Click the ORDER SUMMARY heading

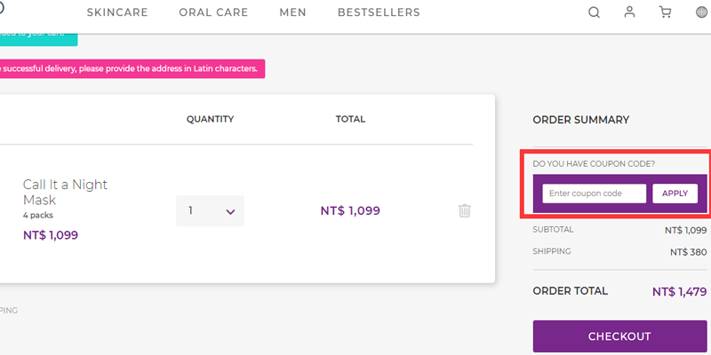580,120
